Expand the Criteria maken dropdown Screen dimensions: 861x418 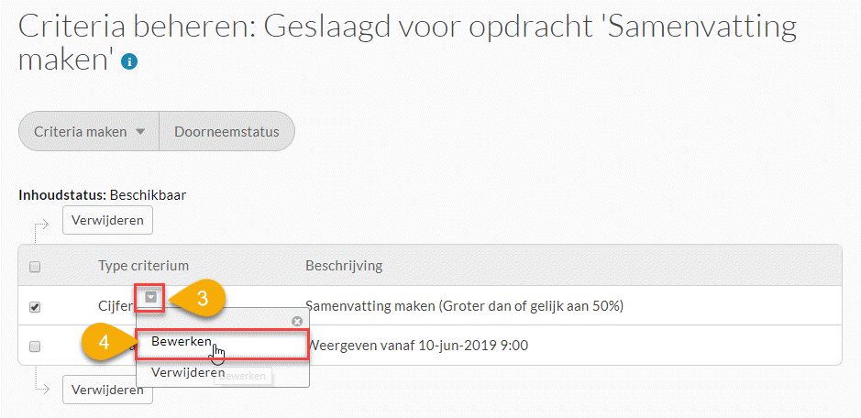(89, 132)
